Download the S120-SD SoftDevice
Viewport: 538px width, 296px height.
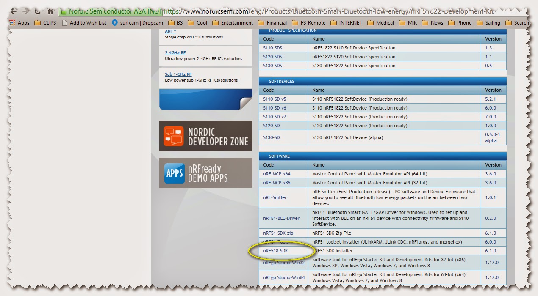pos(272,126)
